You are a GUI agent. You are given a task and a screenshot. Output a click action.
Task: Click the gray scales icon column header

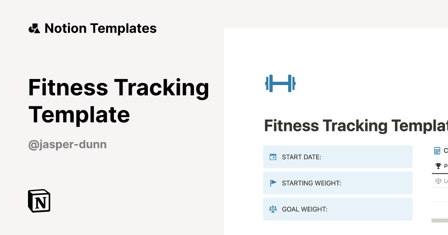click(x=438, y=181)
